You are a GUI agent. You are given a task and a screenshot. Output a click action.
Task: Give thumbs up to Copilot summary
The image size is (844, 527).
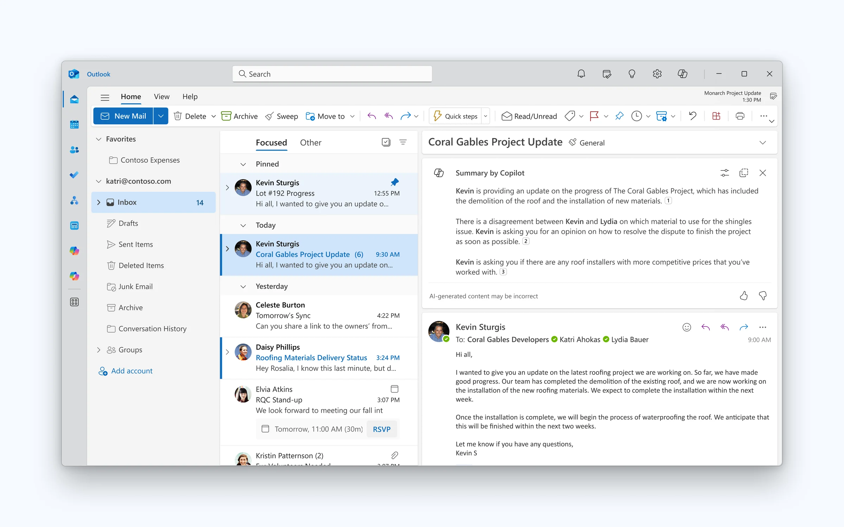(743, 296)
